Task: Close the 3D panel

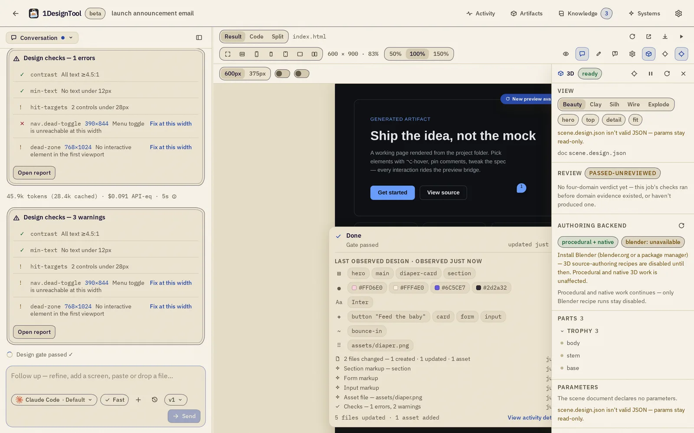Action: pyautogui.click(x=684, y=74)
